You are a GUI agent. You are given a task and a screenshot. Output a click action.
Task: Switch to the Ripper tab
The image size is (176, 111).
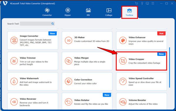[x=68, y=12]
